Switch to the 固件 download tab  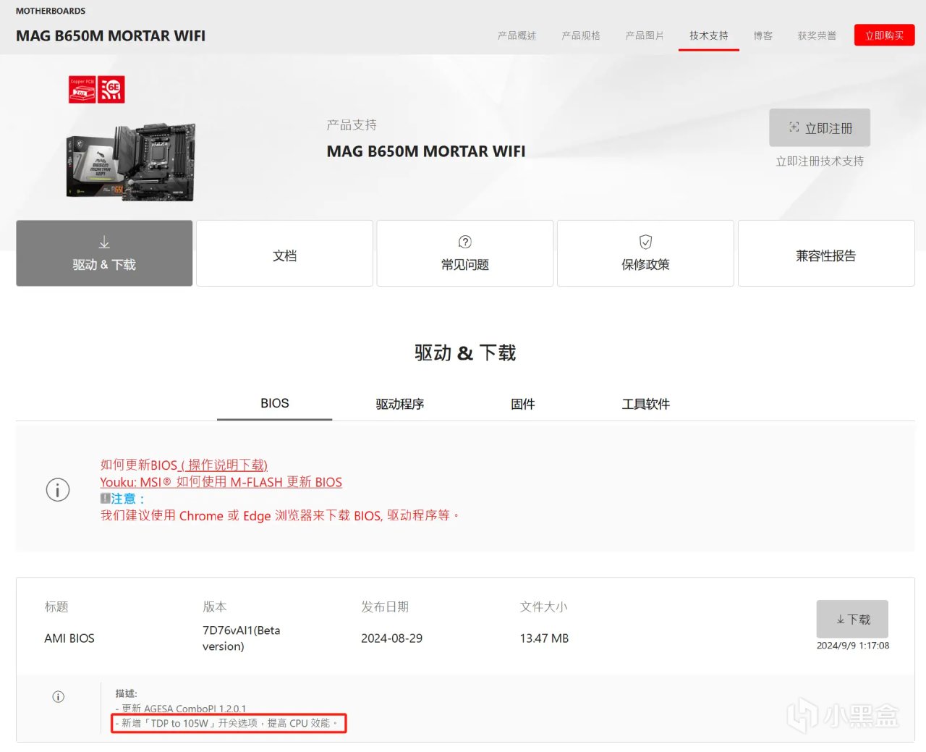click(x=523, y=404)
